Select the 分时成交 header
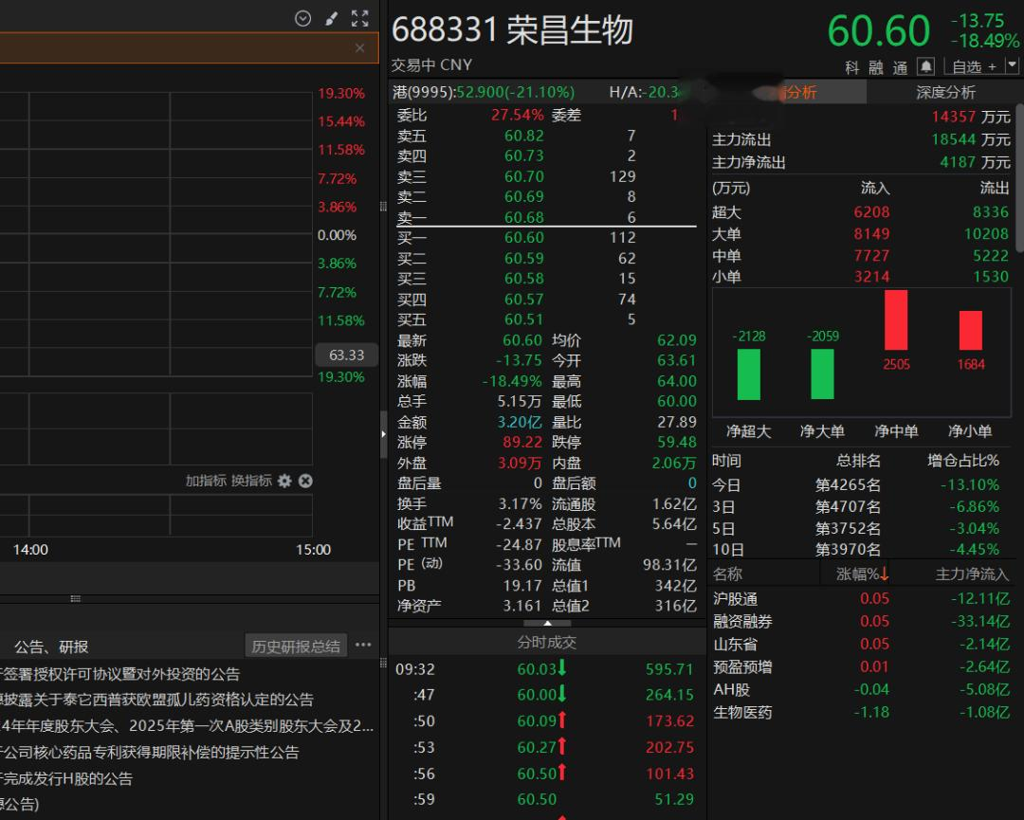 (547, 643)
